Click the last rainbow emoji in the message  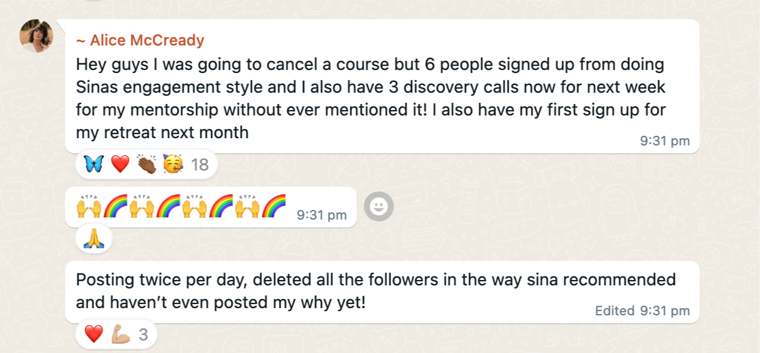274,207
